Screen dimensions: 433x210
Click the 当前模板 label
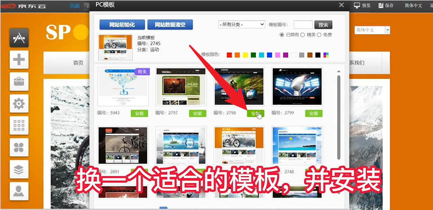point(146,38)
